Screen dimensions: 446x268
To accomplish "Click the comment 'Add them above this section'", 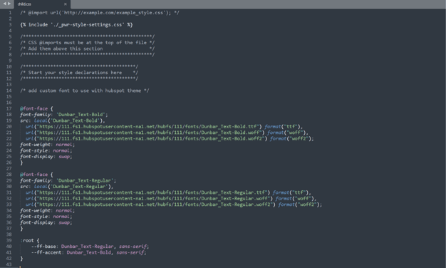I will (x=88, y=48).
